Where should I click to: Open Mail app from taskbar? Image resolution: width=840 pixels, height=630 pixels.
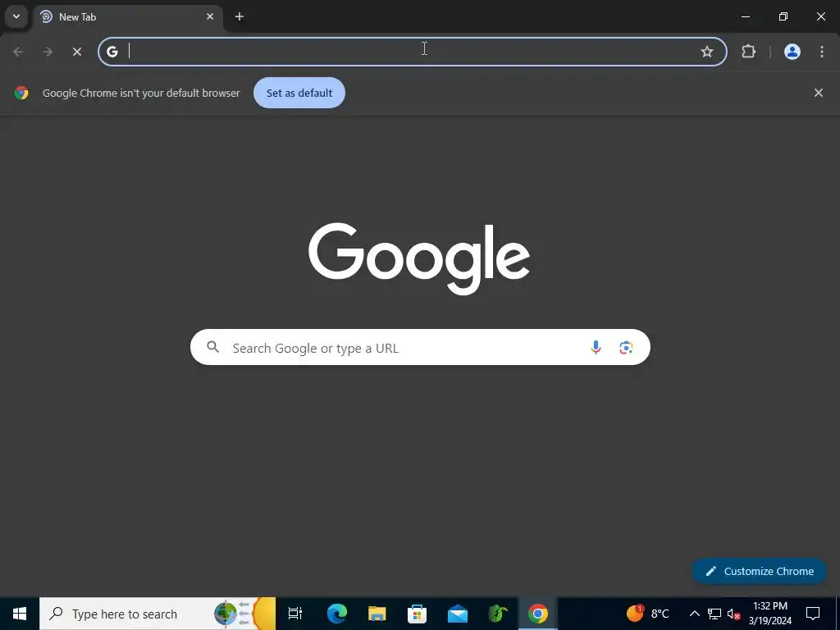[x=458, y=614]
